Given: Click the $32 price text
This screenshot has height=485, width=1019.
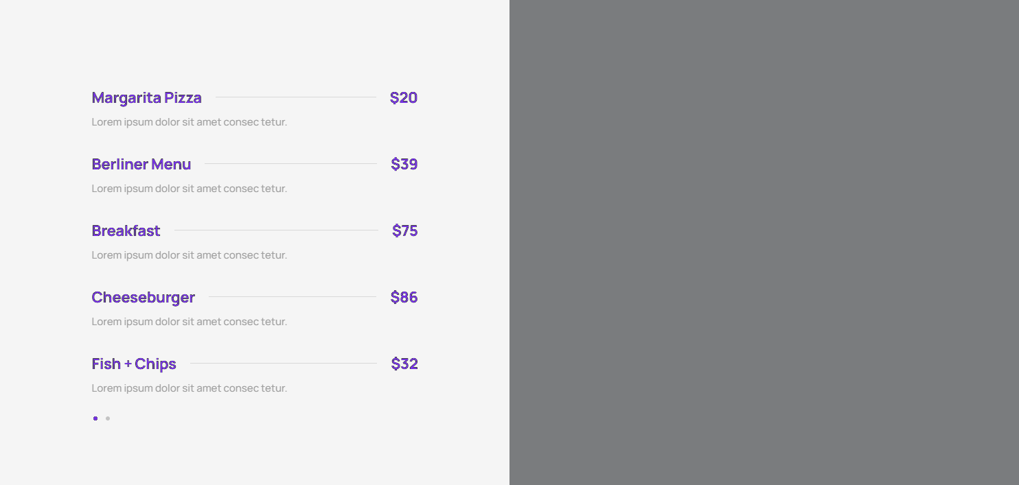Looking at the screenshot, I should coord(404,364).
